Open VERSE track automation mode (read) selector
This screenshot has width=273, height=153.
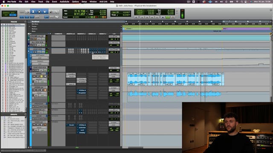pyautogui.click(x=42, y=82)
